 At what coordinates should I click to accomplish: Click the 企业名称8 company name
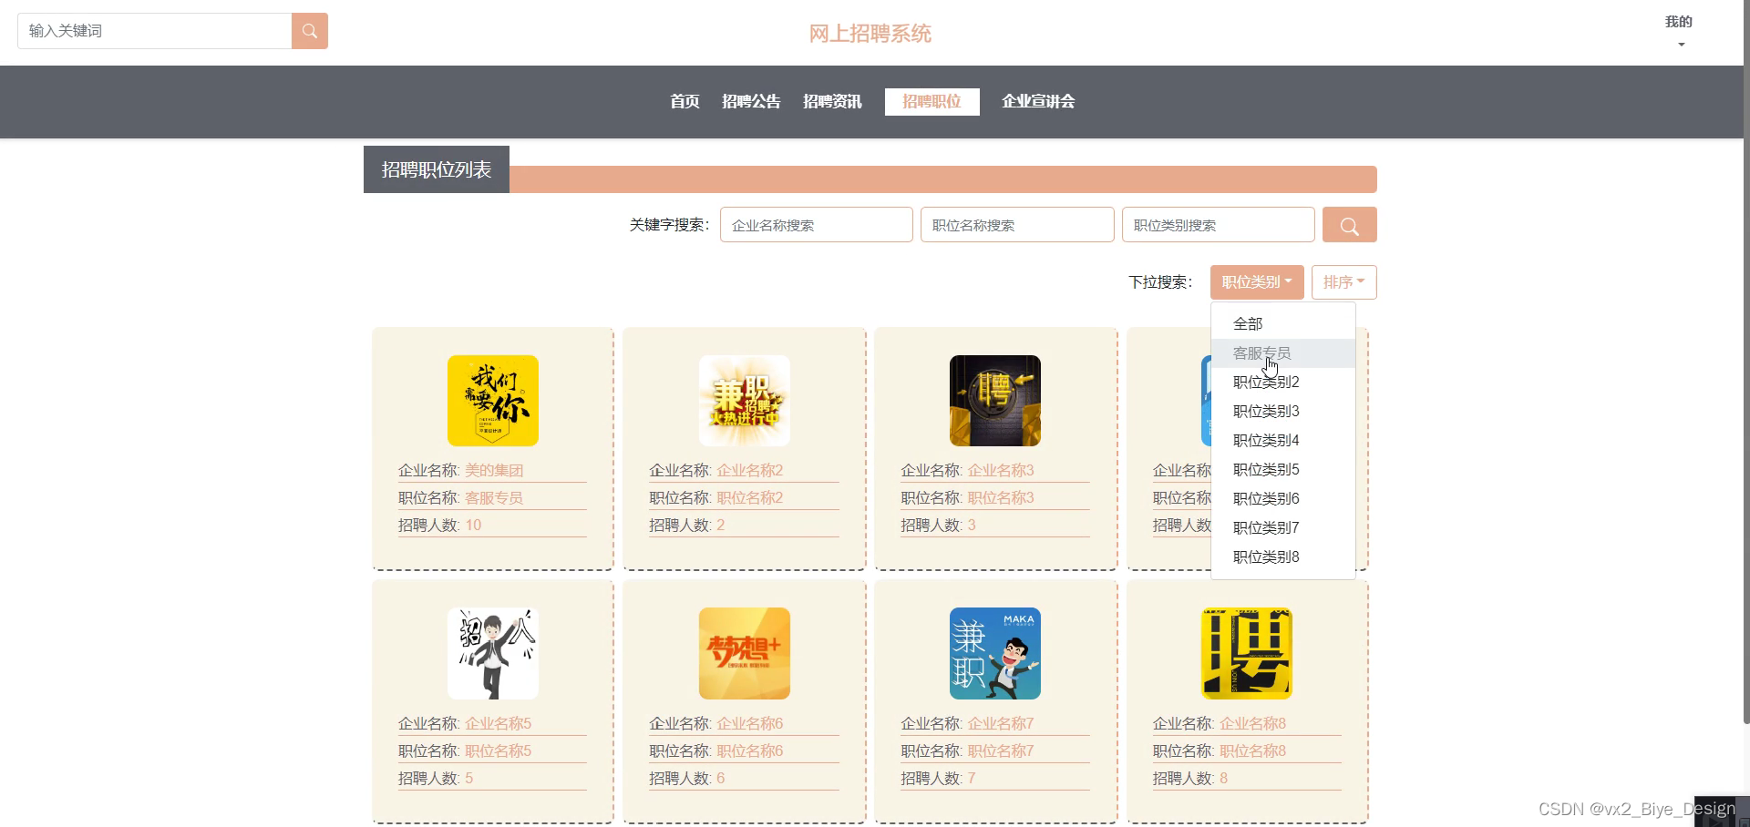[1253, 724]
